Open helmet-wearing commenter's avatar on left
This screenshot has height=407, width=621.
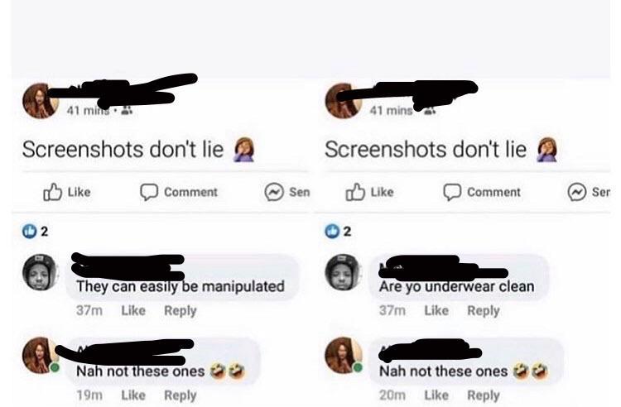(x=40, y=272)
